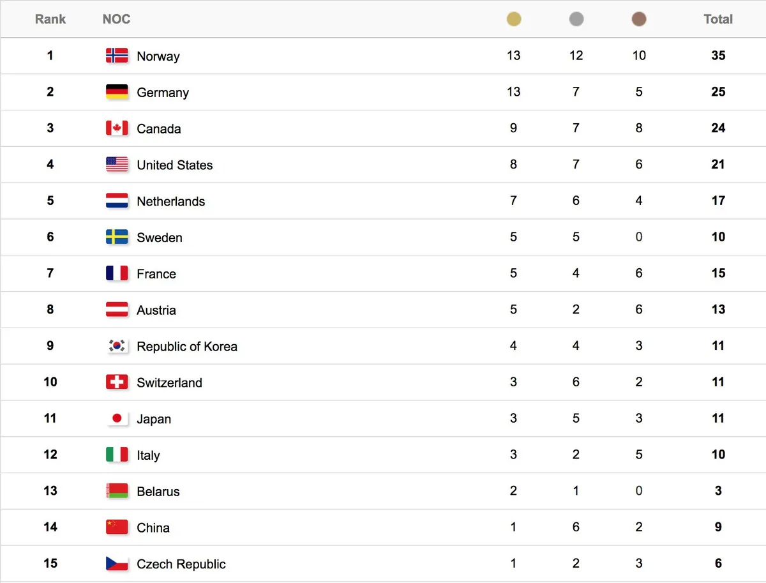Viewport: 766px width, 583px height.
Task: Select the Switzerland flag icon
Action: [x=117, y=382]
